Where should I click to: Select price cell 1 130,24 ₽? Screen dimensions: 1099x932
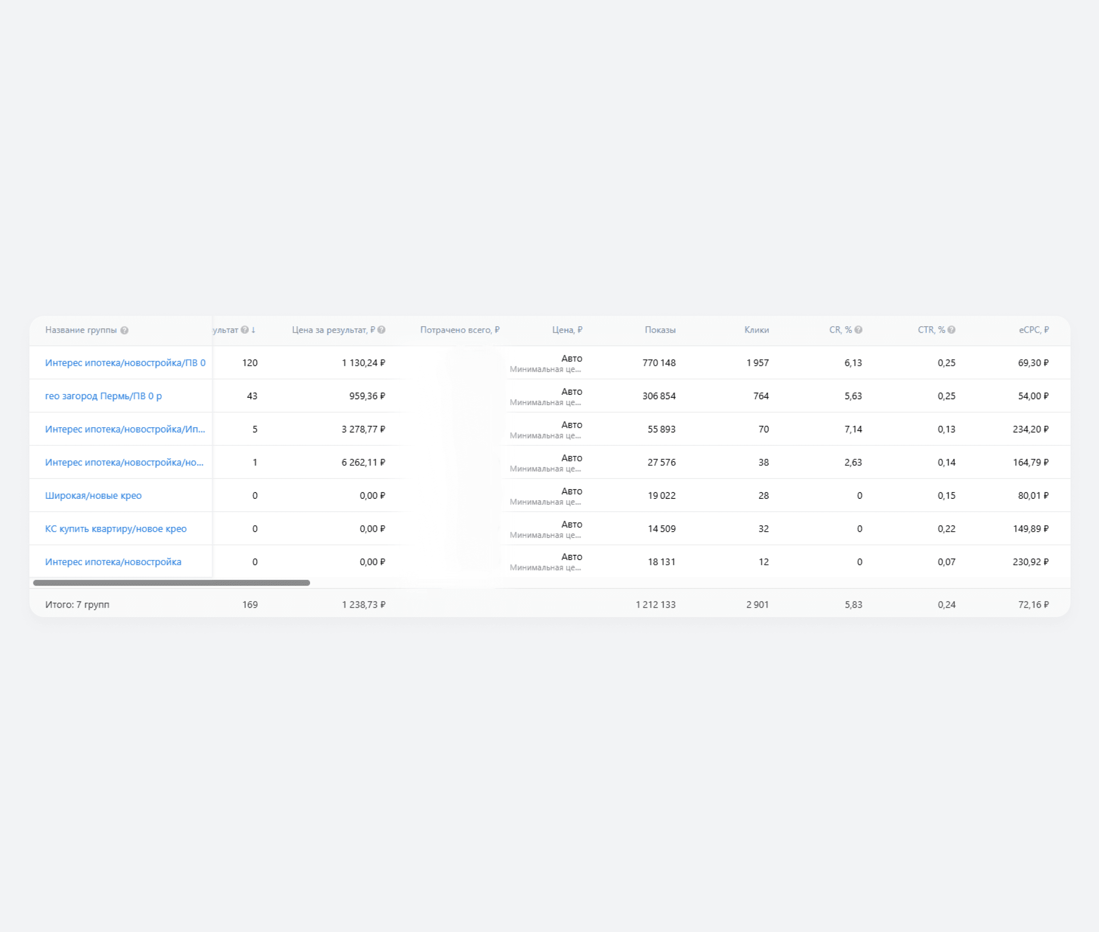[x=364, y=363]
